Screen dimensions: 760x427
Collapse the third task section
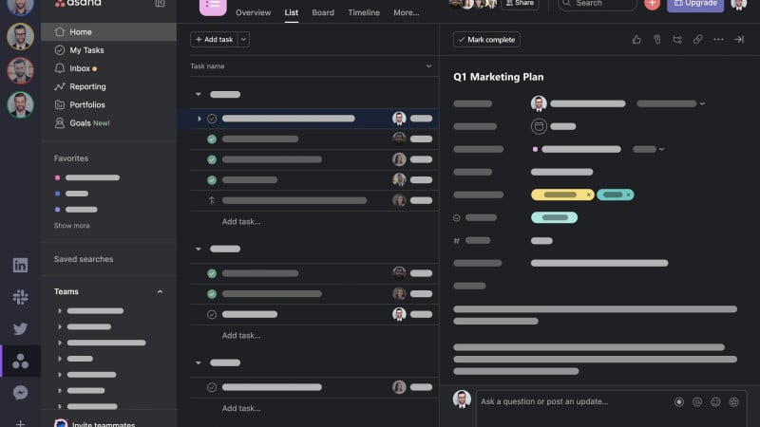pyautogui.click(x=199, y=362)
